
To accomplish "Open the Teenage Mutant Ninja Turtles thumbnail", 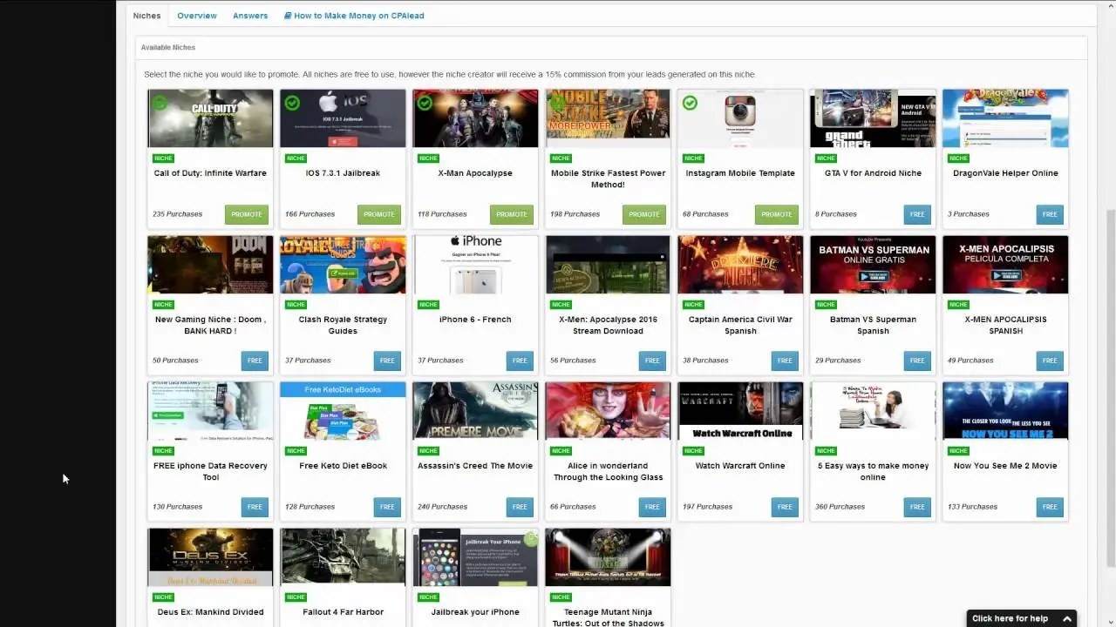I will point(608,557).
